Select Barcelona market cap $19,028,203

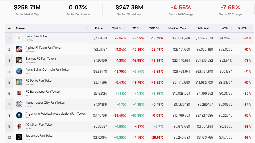(181, 93)
